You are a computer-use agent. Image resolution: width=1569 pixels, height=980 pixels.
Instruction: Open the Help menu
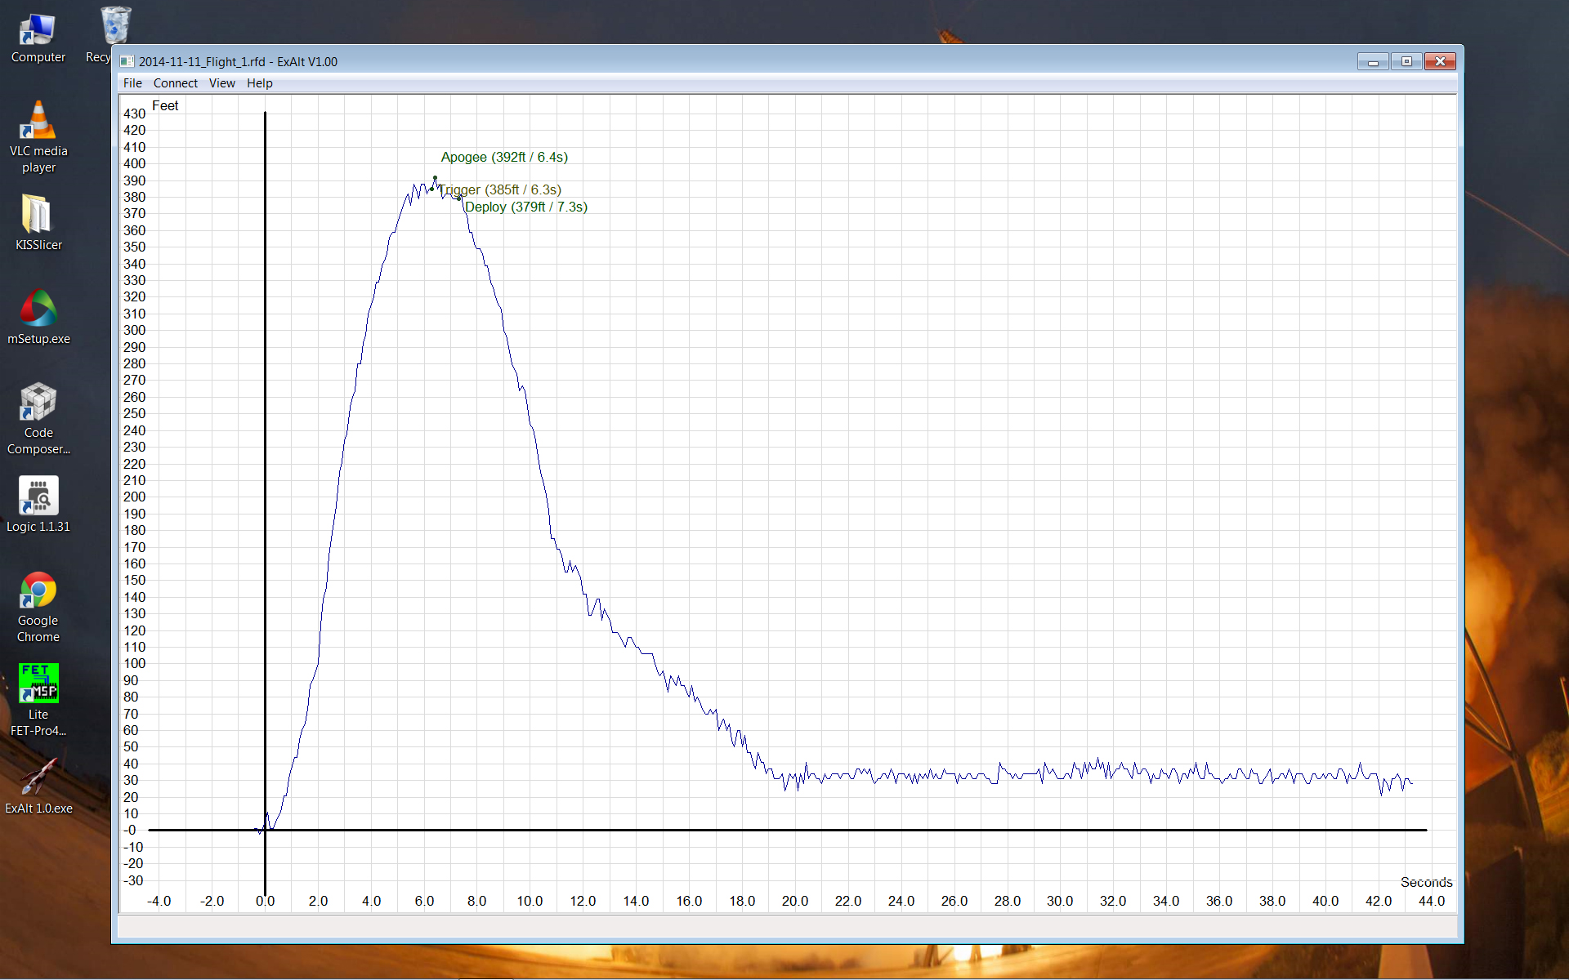[x=259, y=83]
